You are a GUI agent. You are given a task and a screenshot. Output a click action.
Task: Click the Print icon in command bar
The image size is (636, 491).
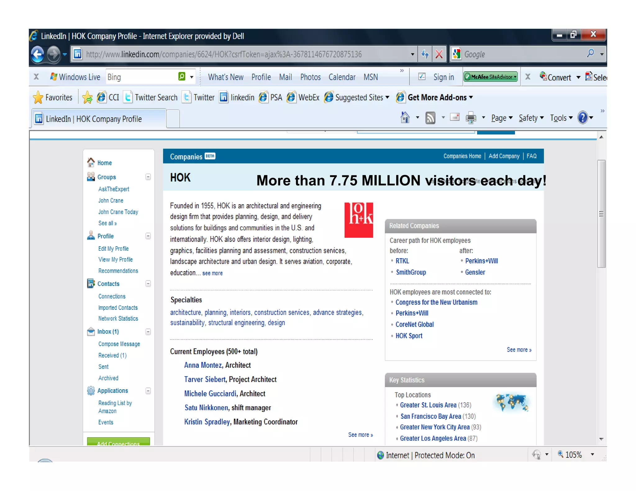click(471, 118)
